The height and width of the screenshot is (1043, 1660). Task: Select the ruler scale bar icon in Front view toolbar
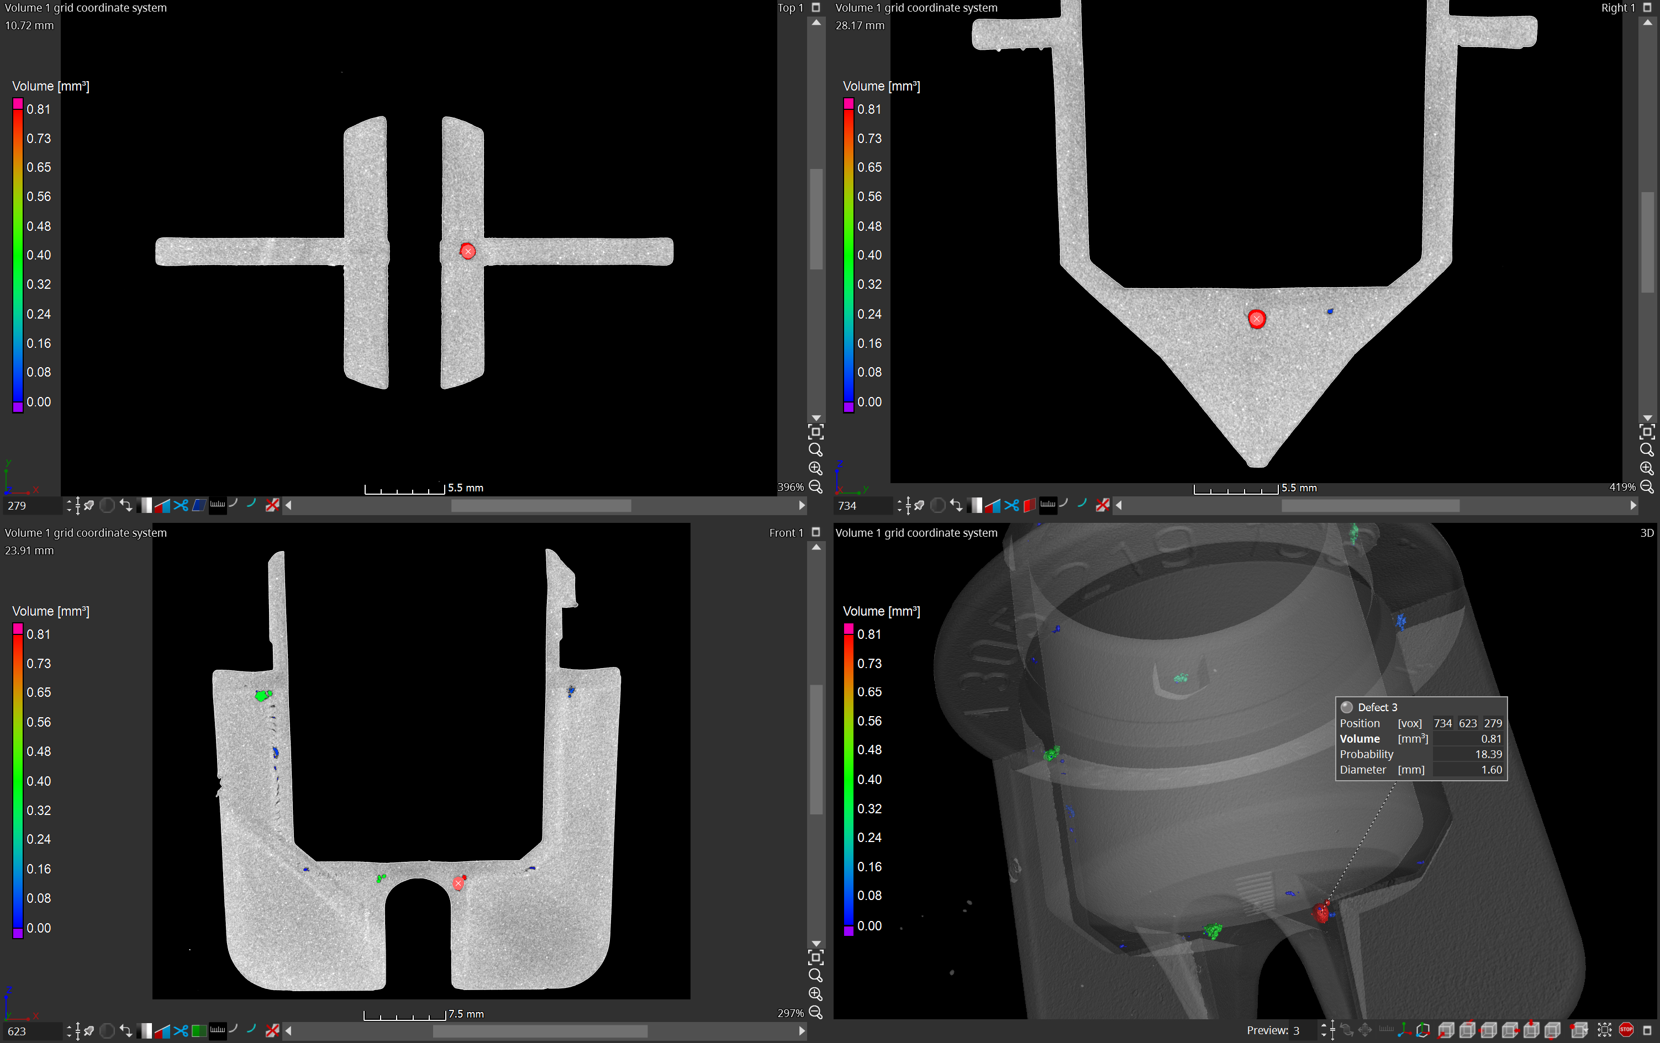point(217,1031)
